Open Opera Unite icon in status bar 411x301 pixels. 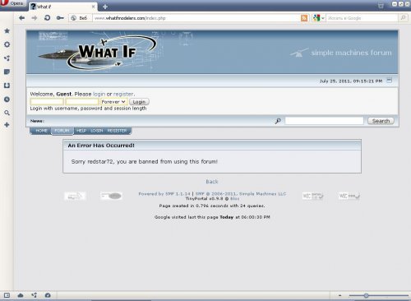tap(34, 295)
